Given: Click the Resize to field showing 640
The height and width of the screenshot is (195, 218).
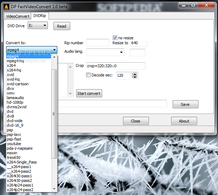Looking at the screenshot, I should [x=139, y=43].
